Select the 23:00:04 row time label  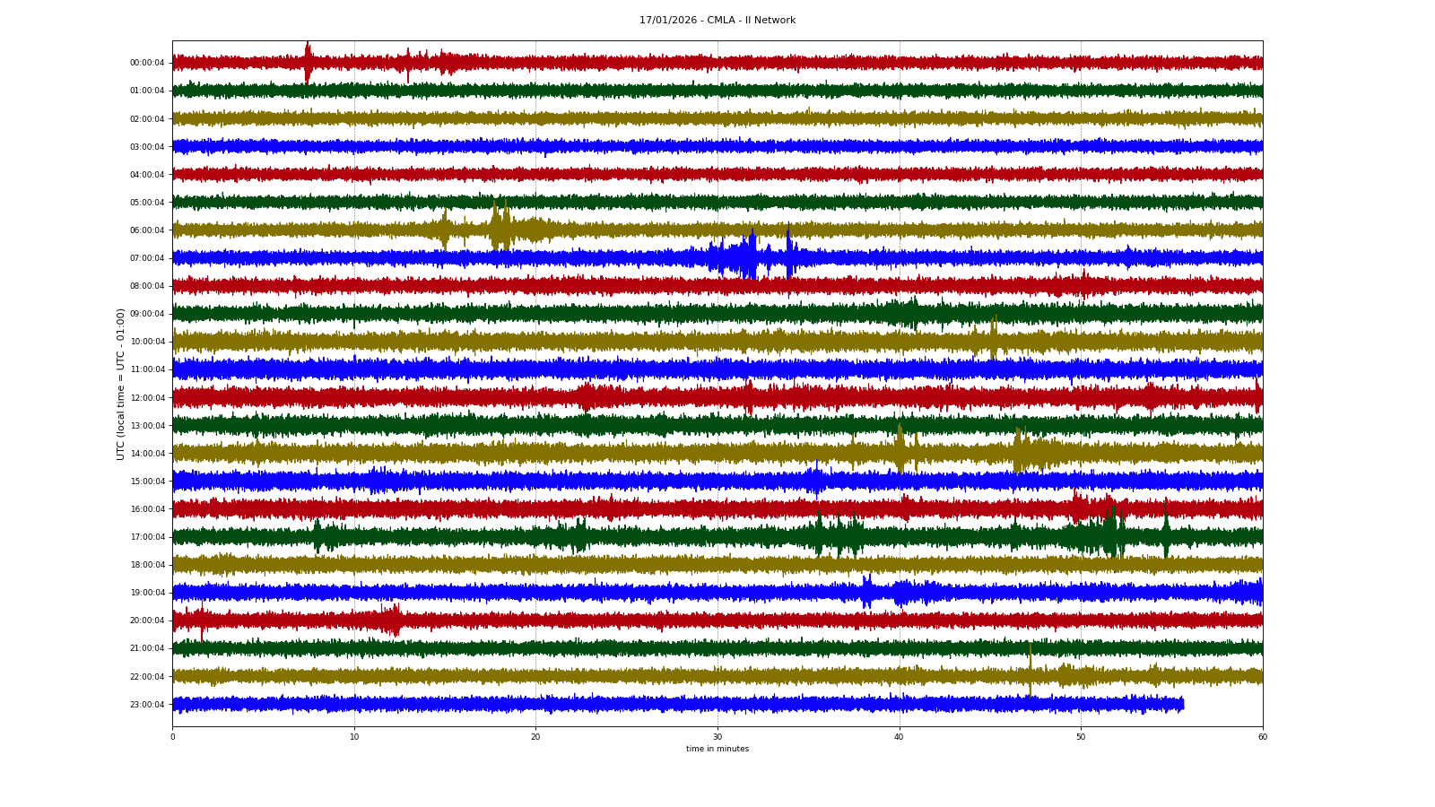pos(147,705)
